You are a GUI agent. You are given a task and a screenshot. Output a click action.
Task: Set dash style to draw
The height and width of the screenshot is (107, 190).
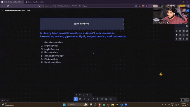[x=177, y=35]
